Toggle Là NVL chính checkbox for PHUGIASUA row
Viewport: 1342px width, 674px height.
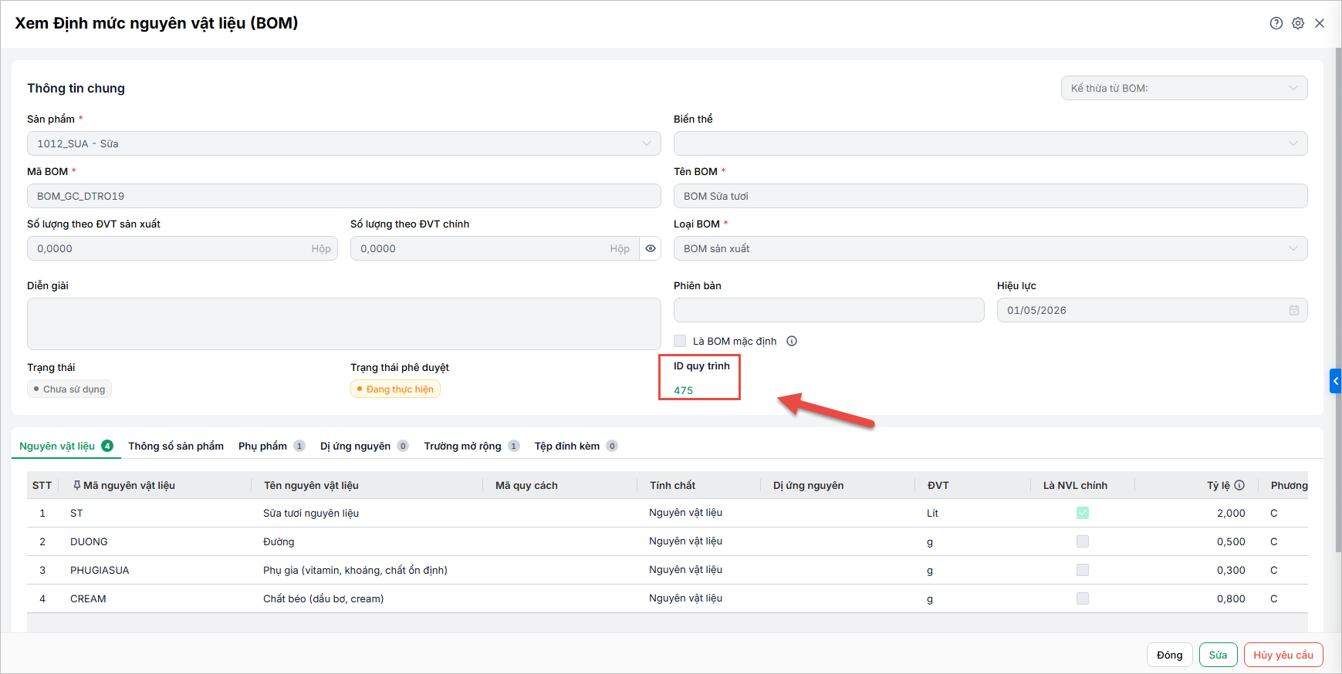[1083, 570]
